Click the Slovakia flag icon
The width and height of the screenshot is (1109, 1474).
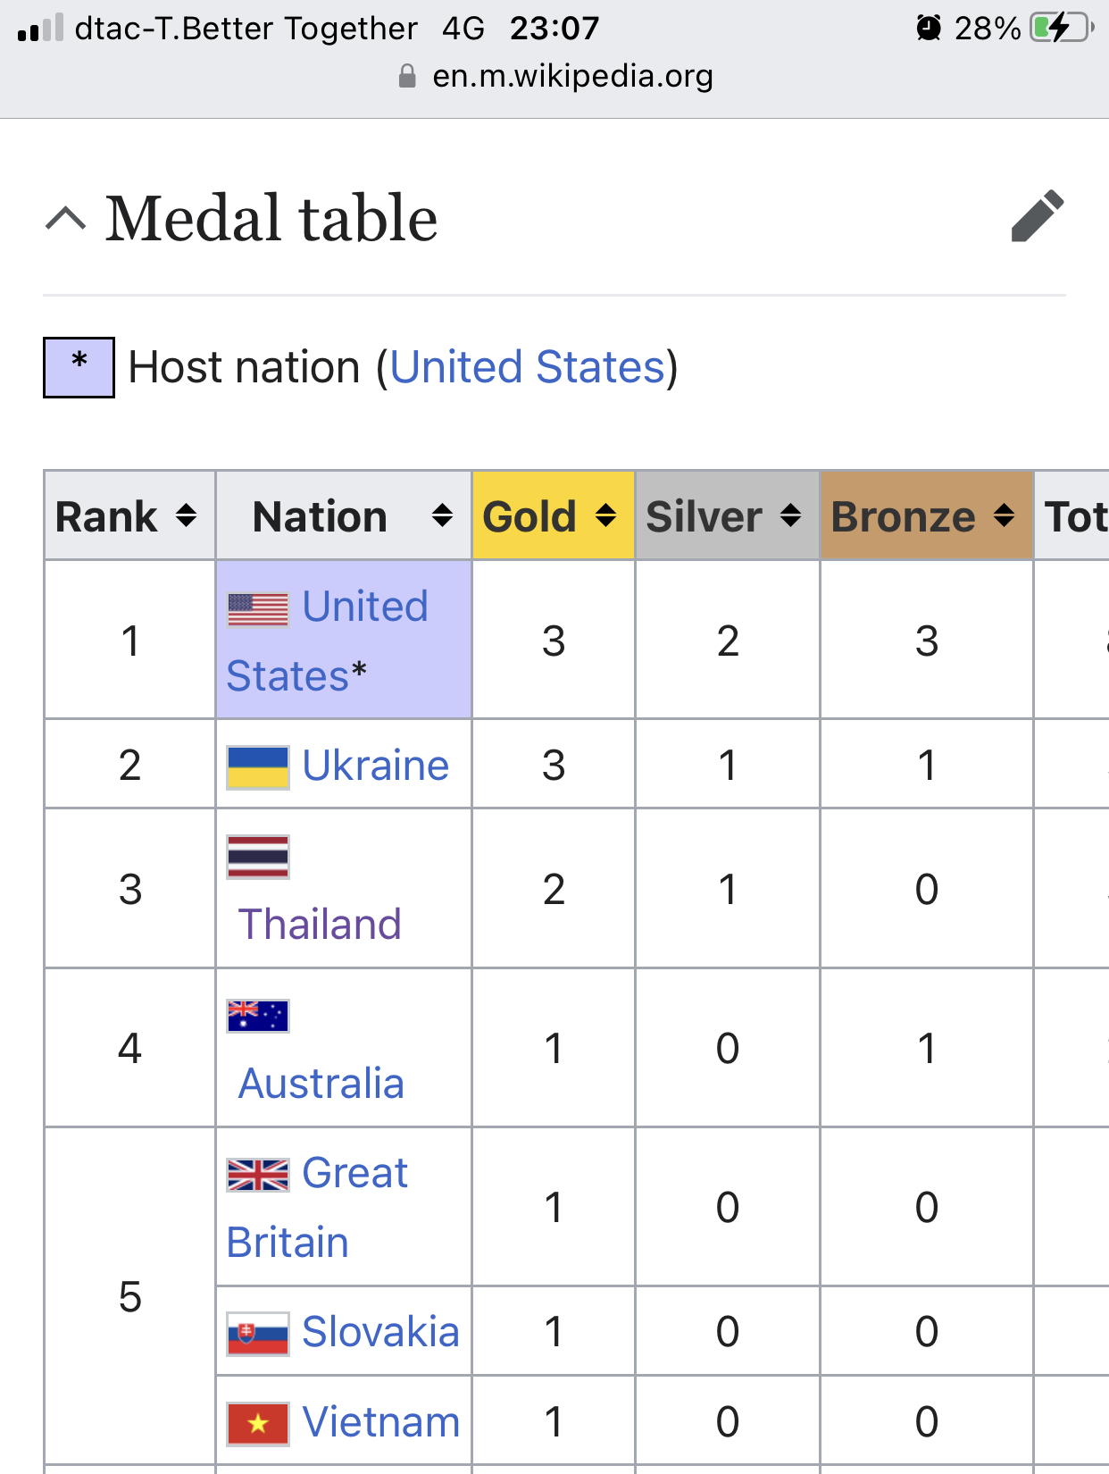[x=258, y=1334]
